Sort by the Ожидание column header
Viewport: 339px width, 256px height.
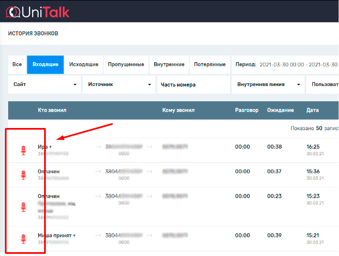click(x=280, y=110)
